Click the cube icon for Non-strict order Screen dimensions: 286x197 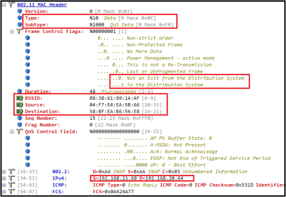(28, 38)
